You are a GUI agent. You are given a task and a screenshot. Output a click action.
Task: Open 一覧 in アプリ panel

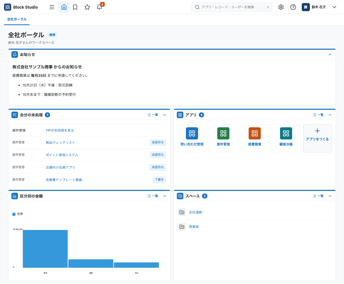click(318, 115)
